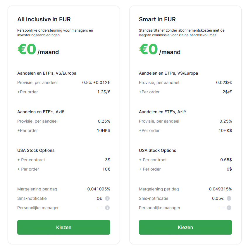Click the 0.65$ per contract value
This screenshot has height=251, width=248.
[x=226, y=160]
